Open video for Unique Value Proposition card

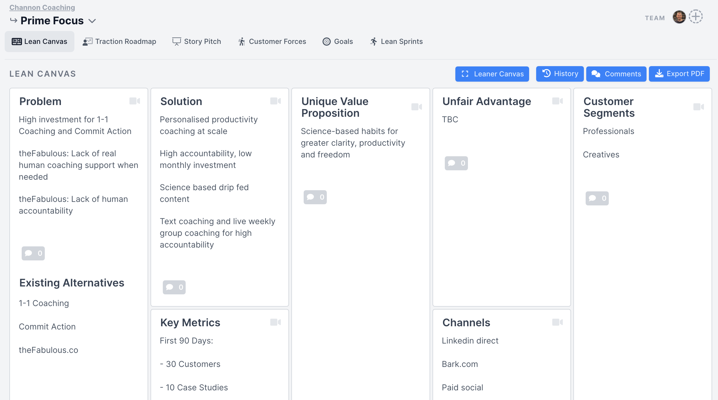pos(416,107)
